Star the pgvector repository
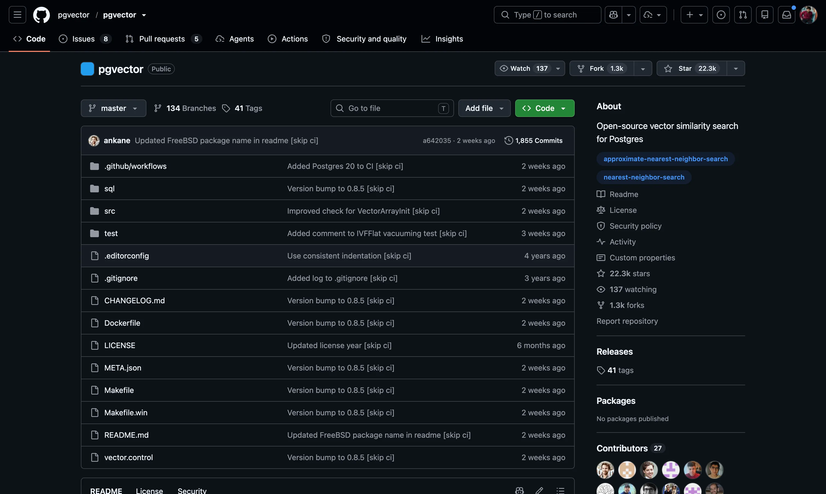 coord(692,68)
